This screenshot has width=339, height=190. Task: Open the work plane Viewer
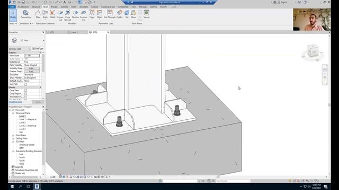pos(147,14)
